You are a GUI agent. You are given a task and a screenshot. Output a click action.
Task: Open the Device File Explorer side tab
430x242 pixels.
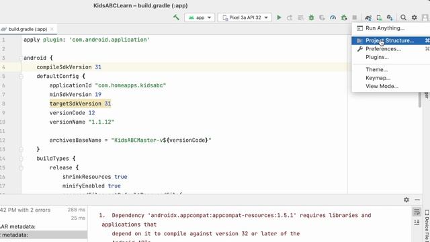(427, 226)
